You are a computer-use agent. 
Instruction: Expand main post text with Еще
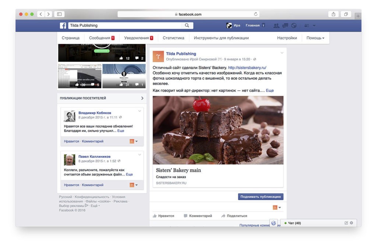click(270, 91)
